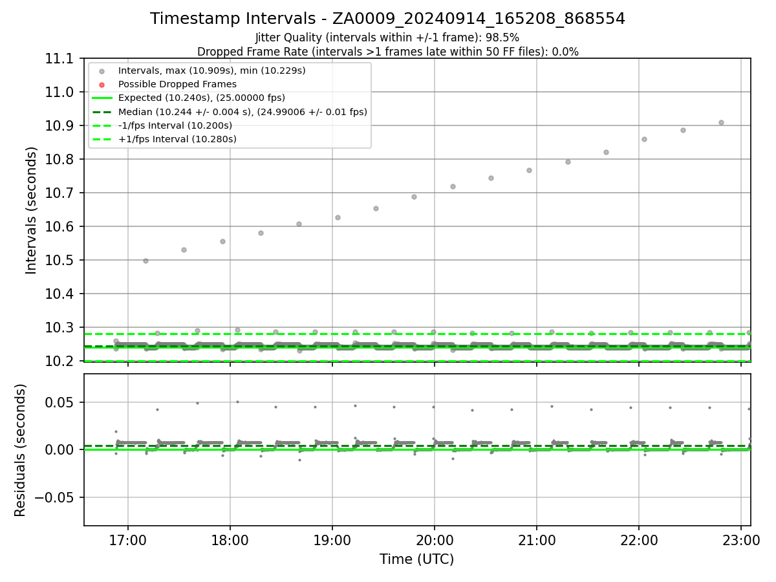This screenshot has height=582, width=776.
Task: Select the "Dropped Frame Rate" 0.0% subtitle line
Action: pyautogui.click(x=387, y=52)
